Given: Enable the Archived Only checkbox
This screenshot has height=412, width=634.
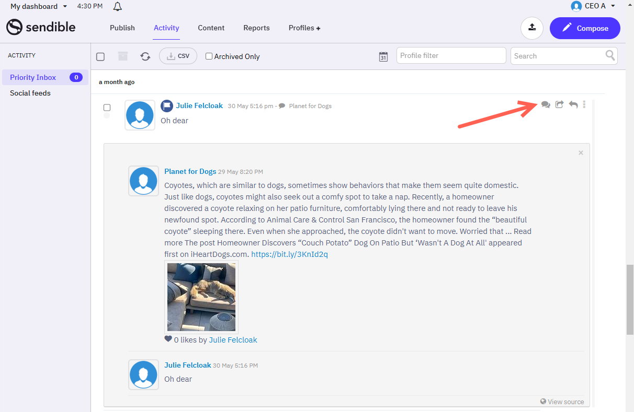Looking at the screenshot, I should pos(209,56).
